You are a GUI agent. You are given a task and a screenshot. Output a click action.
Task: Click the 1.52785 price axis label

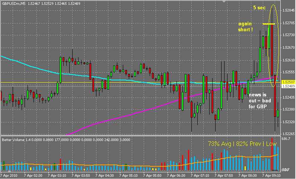pyautogui.click(x=288, y=23)
